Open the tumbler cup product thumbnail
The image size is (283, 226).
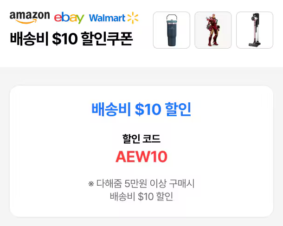pyautogui.click(x=171, y=30)
